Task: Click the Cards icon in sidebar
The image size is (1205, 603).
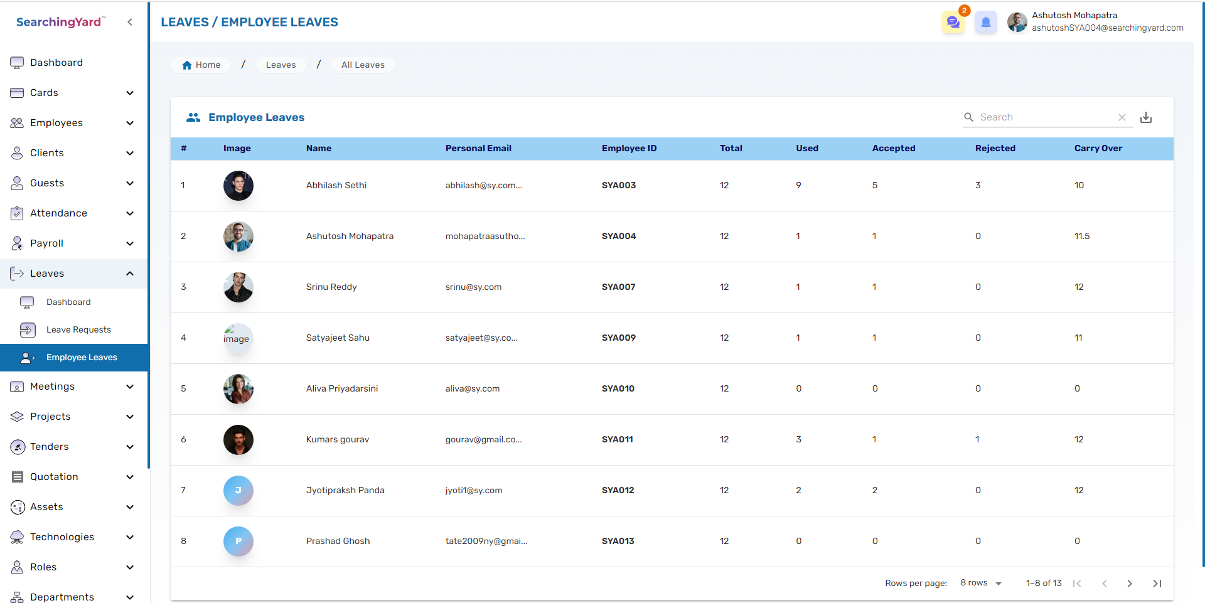Action: coord(17,93)
